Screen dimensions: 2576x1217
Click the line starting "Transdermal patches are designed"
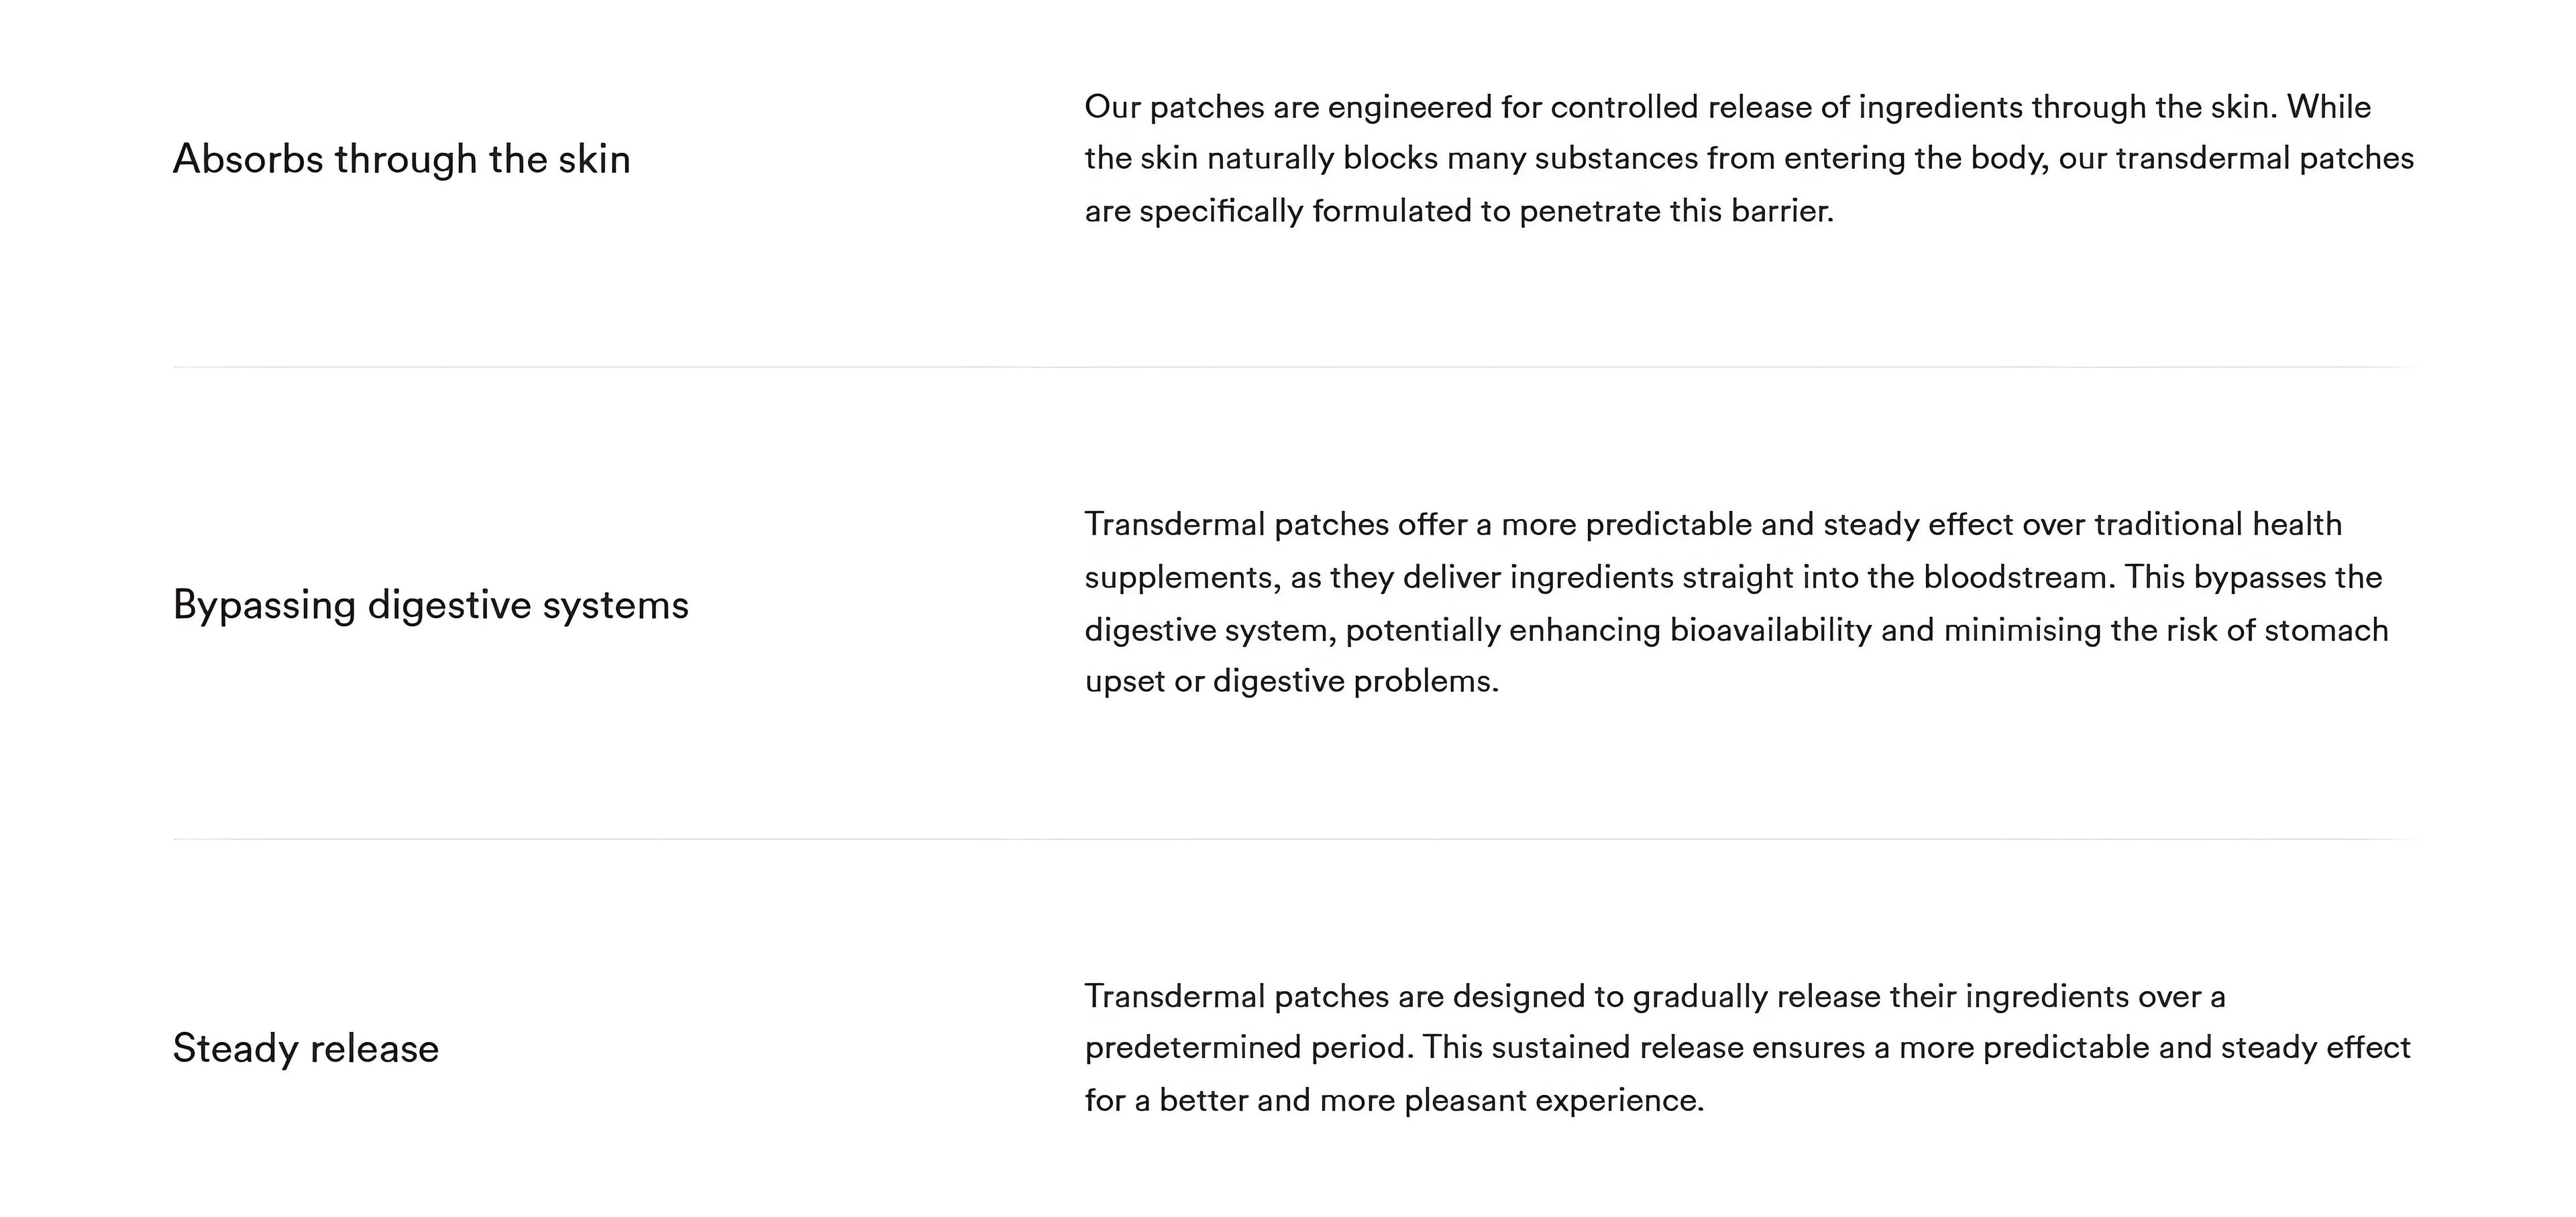(1655, 996)
